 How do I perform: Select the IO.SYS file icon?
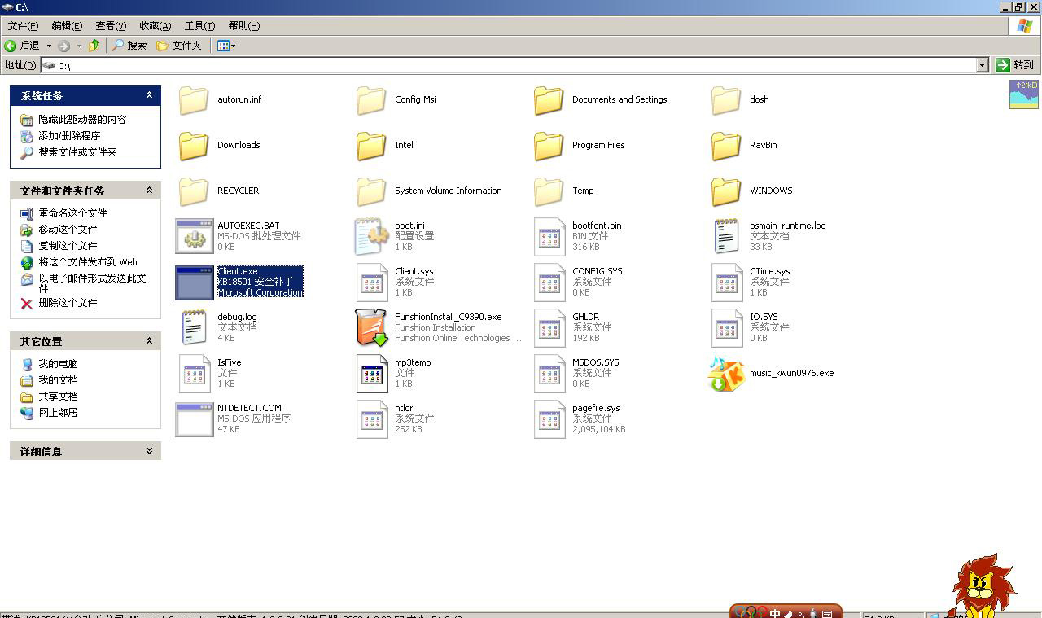727,327
